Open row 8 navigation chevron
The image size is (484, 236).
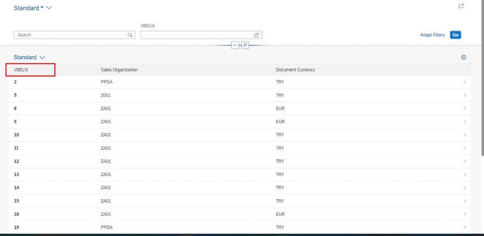(x=465, y=109)
